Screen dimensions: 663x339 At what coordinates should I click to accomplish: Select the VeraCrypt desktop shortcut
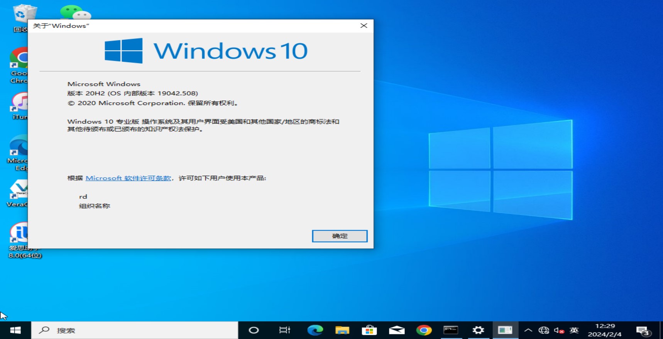tap(18, 194)
